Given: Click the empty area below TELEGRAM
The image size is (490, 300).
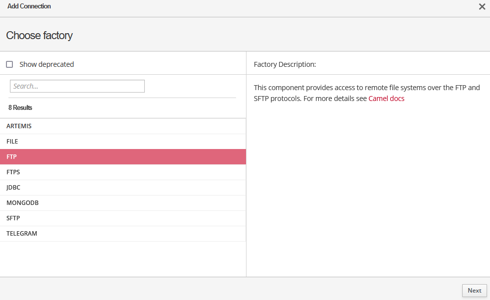Looking at the screenshot, I should coord(122,258).
